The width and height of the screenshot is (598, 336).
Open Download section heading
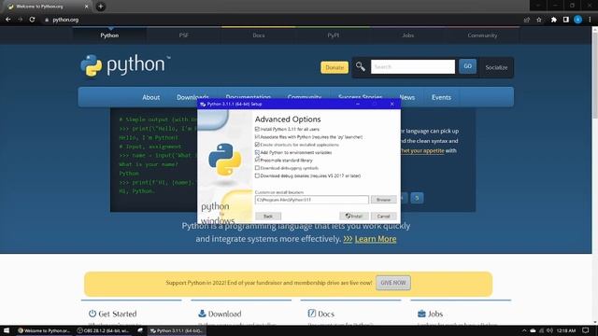point(224,314)
